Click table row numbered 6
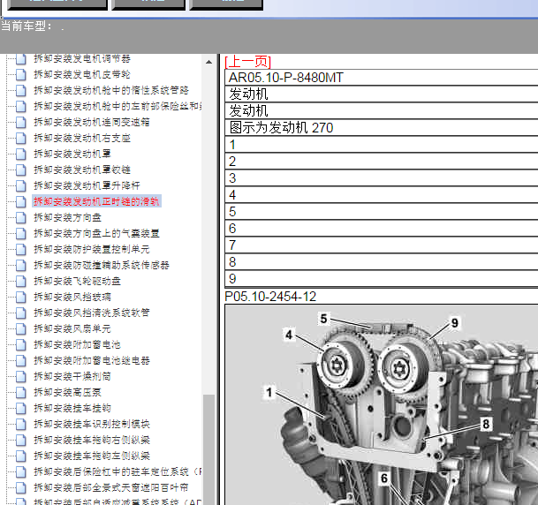Screen dimensions: 538x505 click(382, 229)
